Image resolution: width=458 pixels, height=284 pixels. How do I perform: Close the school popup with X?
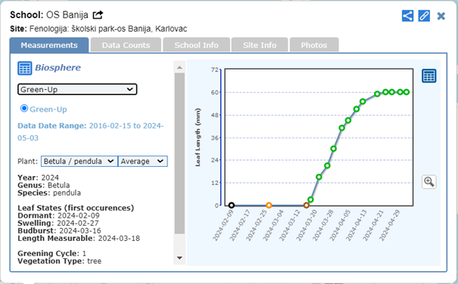441,16
